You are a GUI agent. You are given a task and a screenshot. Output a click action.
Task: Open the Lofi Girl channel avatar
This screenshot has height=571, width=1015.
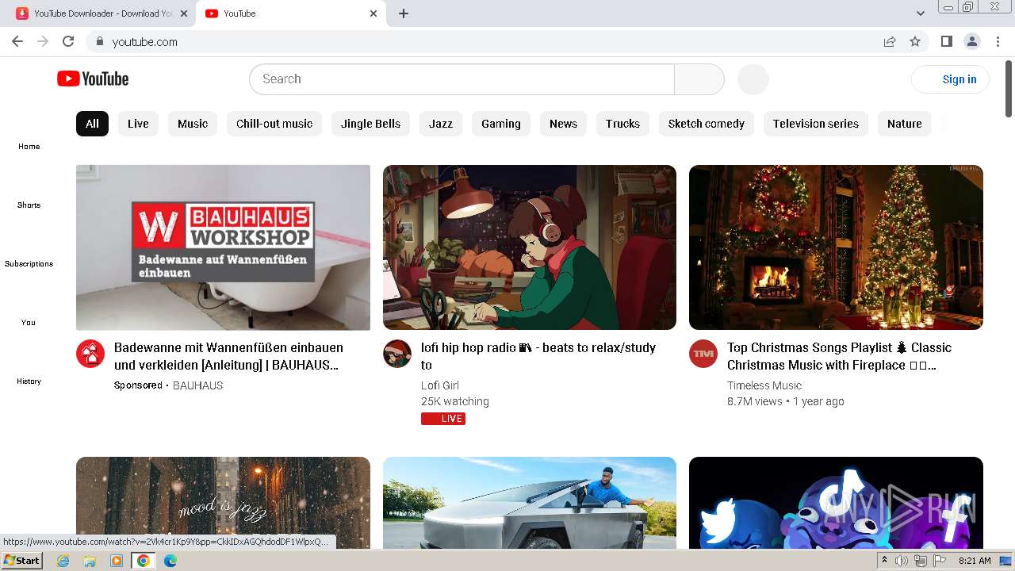(x=397, y=354)
